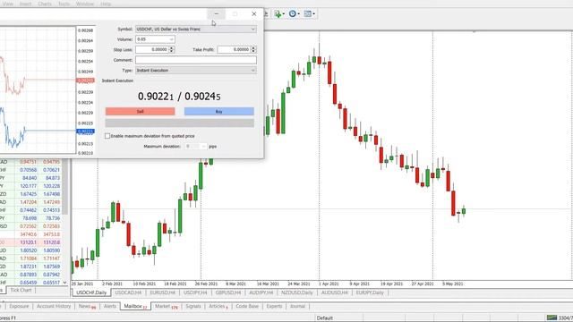Adjust the Take Profit spinner arrows
This screenshot has width=573, height=322.
point(253,50)
